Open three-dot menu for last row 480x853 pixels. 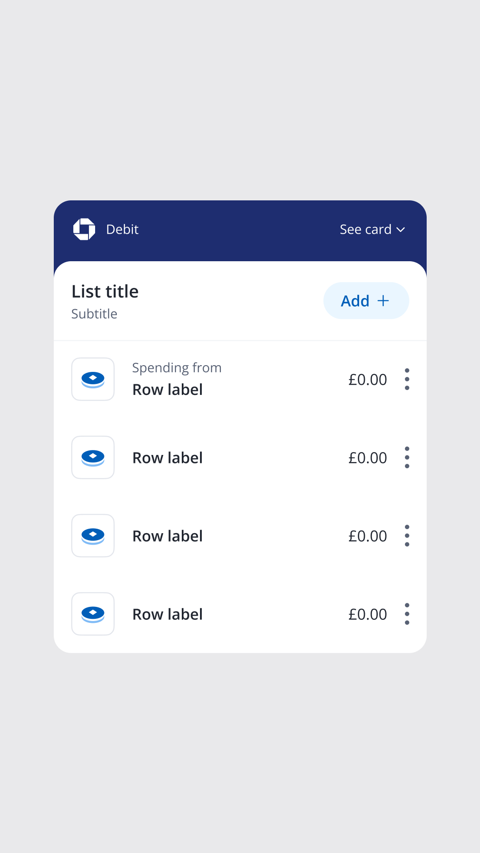tap(407, 614)
